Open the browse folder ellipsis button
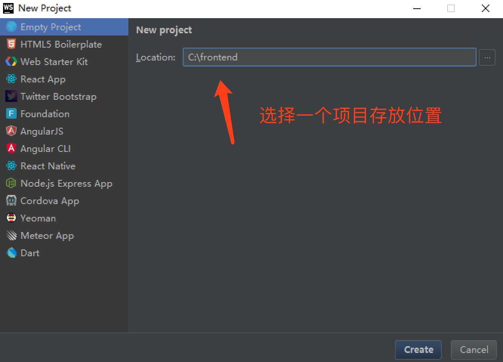Viewport: 503px width, 362px height. tap(487, 57)
